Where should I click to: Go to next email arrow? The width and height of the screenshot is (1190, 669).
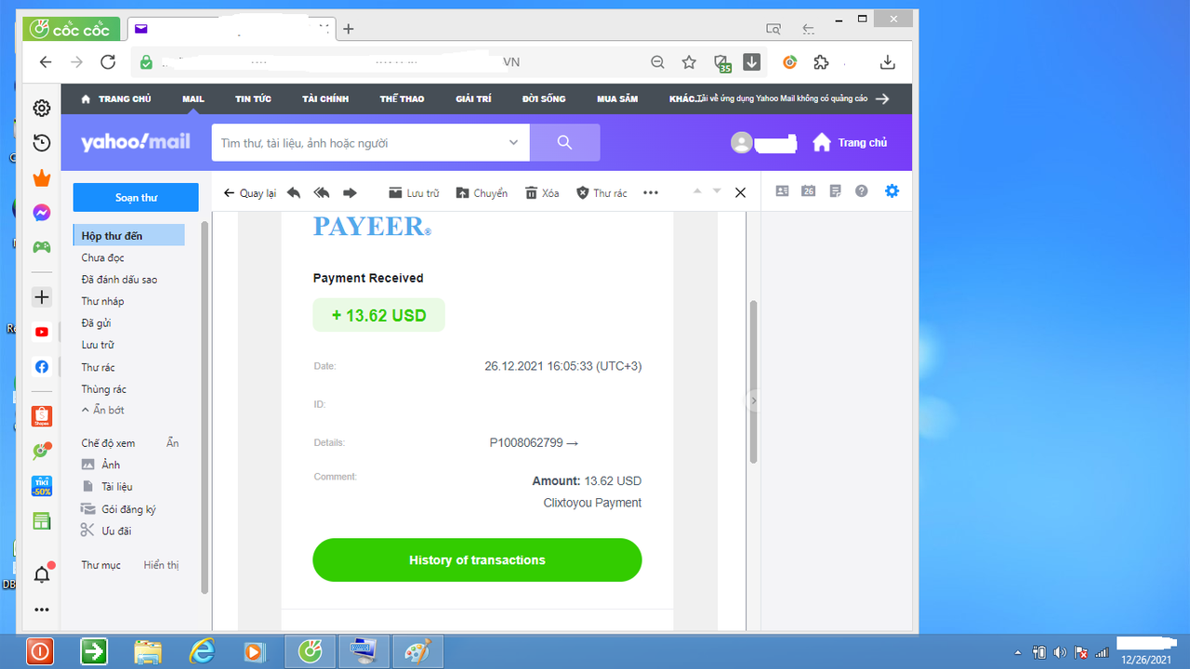[717, 191]
